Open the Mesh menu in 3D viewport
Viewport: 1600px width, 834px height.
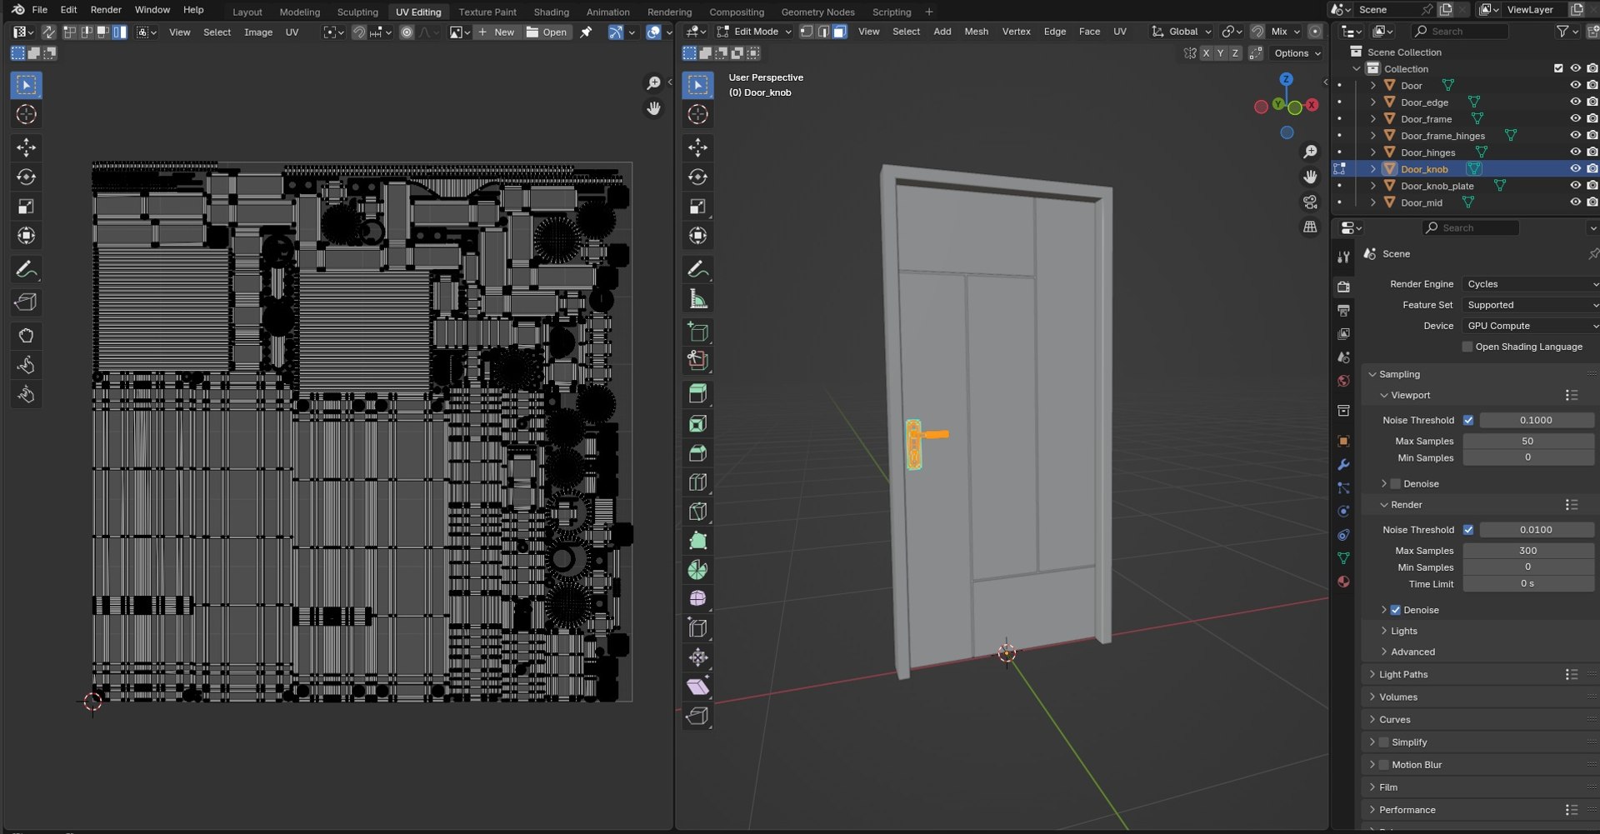[976, 32]
